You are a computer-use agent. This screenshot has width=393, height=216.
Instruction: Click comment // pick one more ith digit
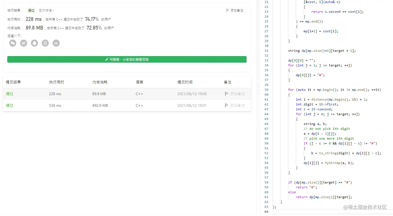point(329,138)
